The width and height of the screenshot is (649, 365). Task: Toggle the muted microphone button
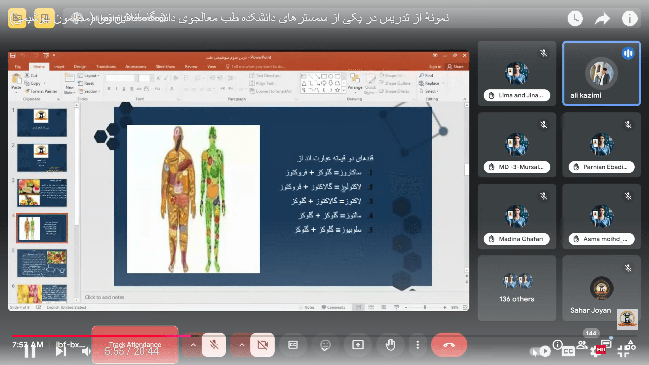pyautogui.click(x=214, y=345)
